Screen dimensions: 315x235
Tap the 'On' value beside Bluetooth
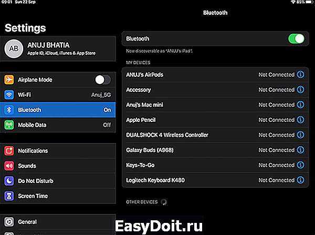click(107, 110)
